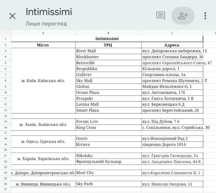Viewport: 216px width, 193px height.
Task: Select address проспект Європейського Союзу, 47
Action: point(172,63)
